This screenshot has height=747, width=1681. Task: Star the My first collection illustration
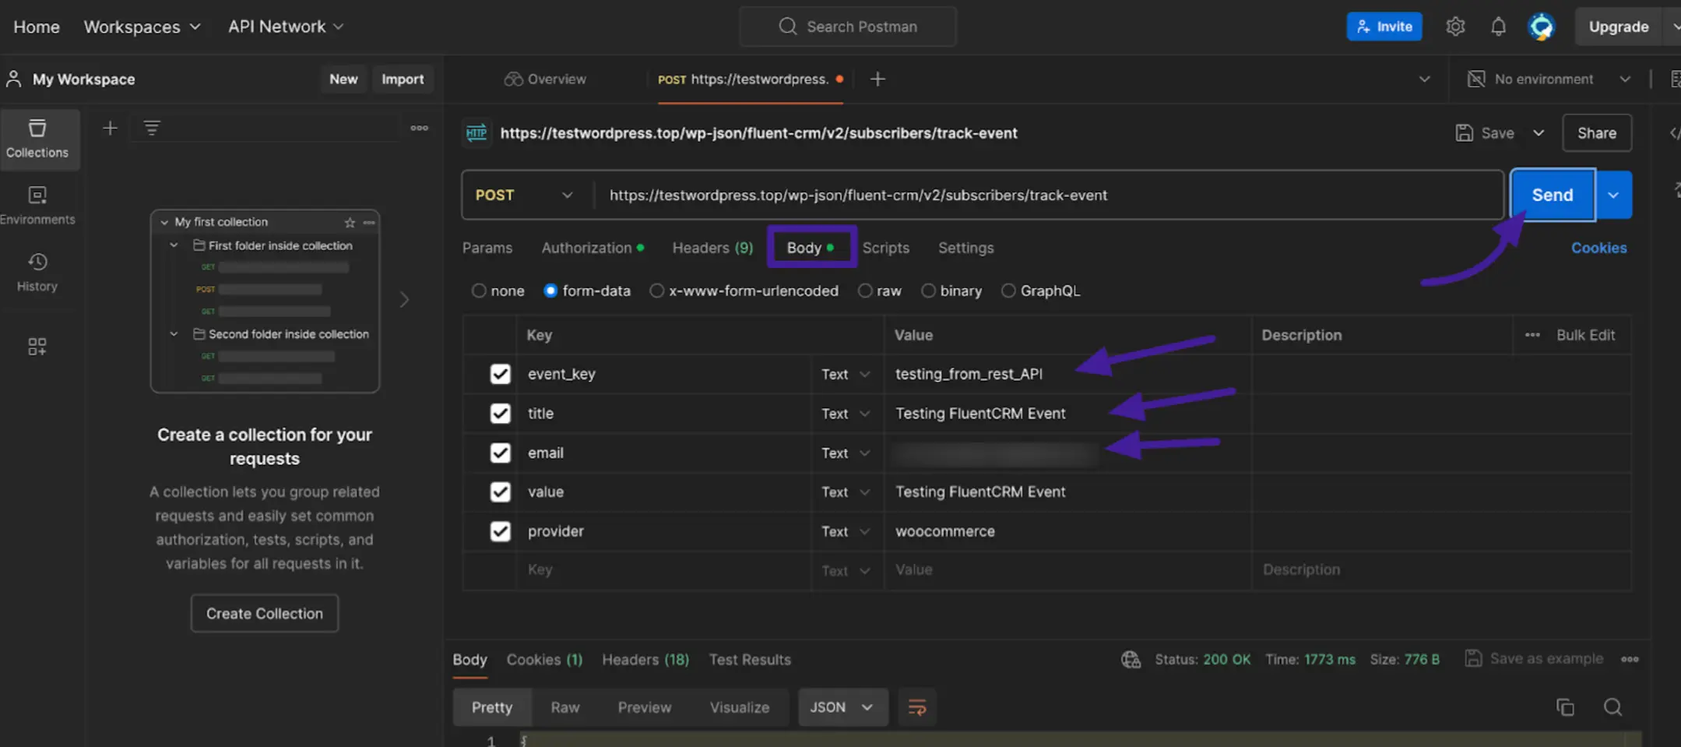pyautogui.click(x=350, y=223)
